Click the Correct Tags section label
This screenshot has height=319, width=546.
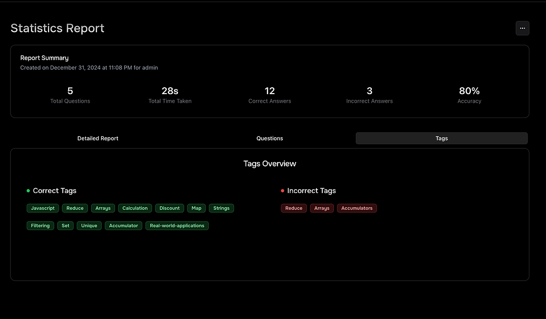[x=55, y=191]
